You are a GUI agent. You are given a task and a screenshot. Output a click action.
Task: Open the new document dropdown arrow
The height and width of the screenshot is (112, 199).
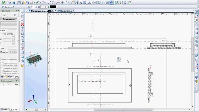point(10,3)
